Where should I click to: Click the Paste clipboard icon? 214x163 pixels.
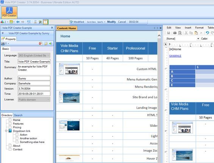click(196, 33)
